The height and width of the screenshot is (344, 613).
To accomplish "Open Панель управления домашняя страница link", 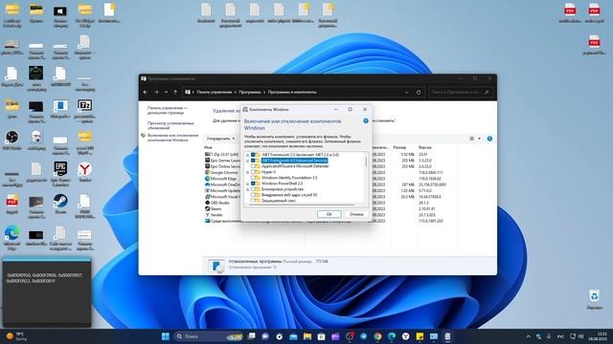I will [x=168, y=110].
